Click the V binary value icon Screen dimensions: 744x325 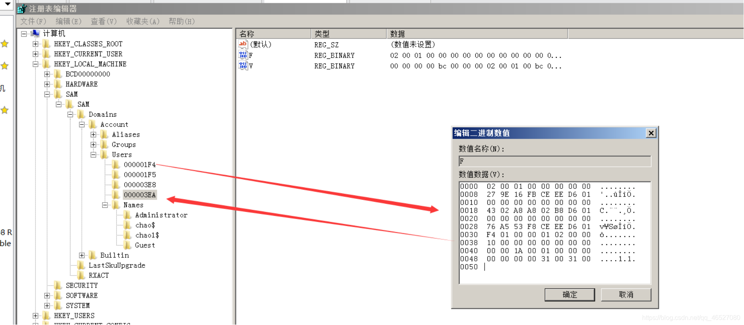[243, 65]
